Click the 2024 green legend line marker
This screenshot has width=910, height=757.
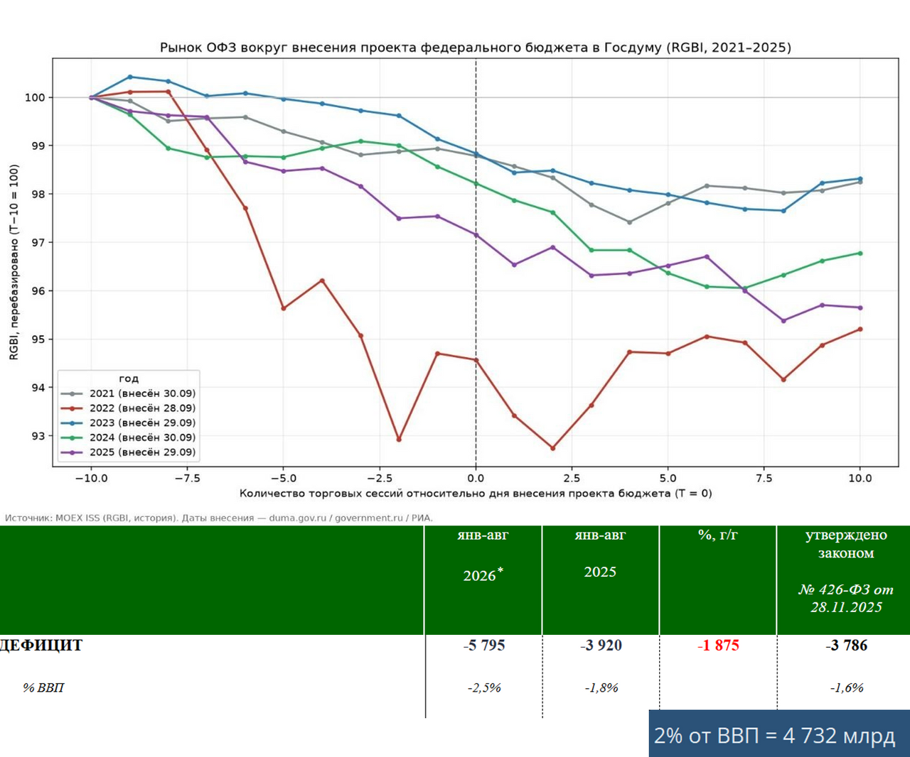(x=72, y=437)
